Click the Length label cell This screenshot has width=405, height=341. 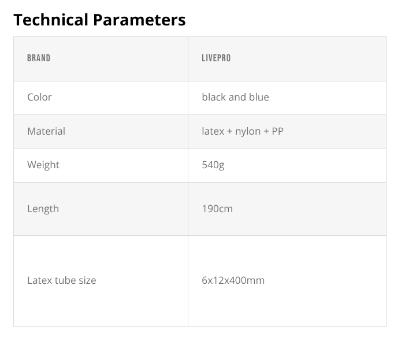43,209
